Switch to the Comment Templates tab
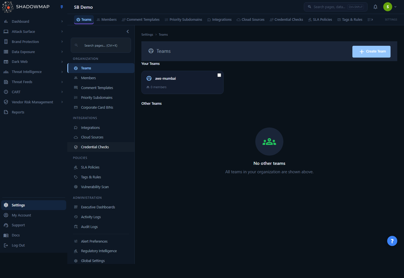The height and width of the screenshot is (278, 404). coord(141,20)
